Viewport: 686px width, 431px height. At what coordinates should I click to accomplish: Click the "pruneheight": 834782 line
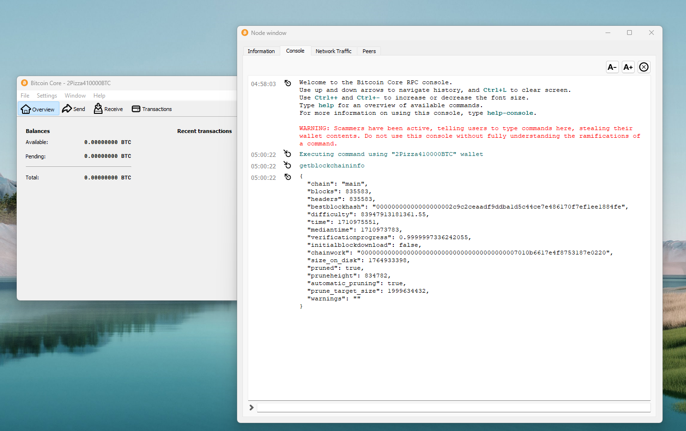click(x=349, y=276)
